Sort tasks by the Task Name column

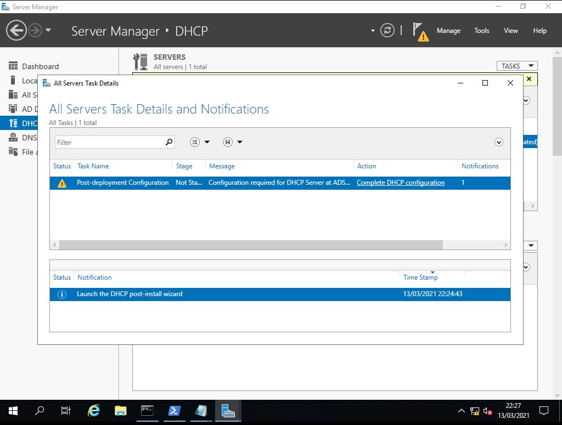point(93,166)
